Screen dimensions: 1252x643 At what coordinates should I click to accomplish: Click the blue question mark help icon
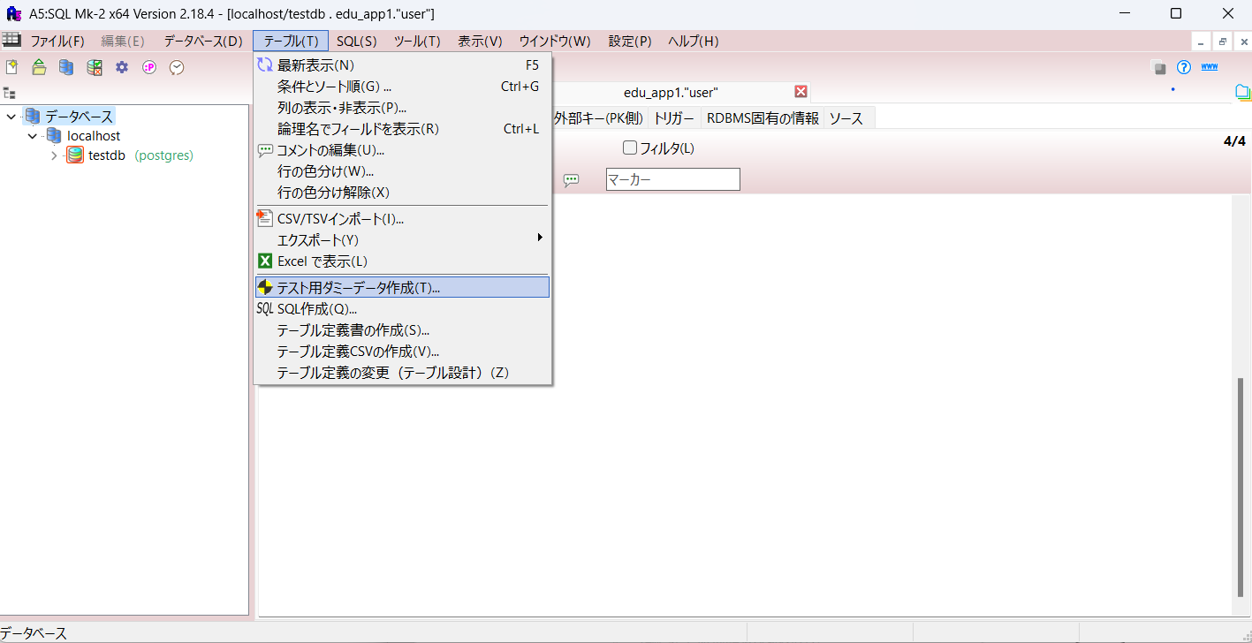(x=1184, y=68)
